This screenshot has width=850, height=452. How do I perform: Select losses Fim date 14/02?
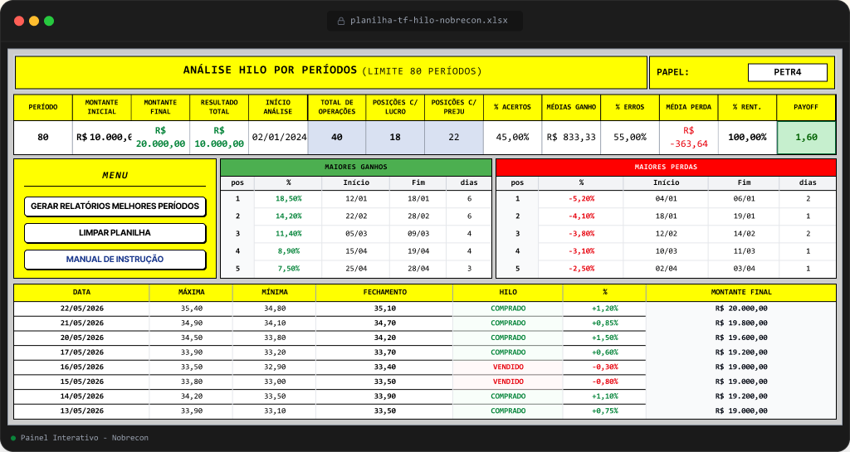click(x=743, y=234)
